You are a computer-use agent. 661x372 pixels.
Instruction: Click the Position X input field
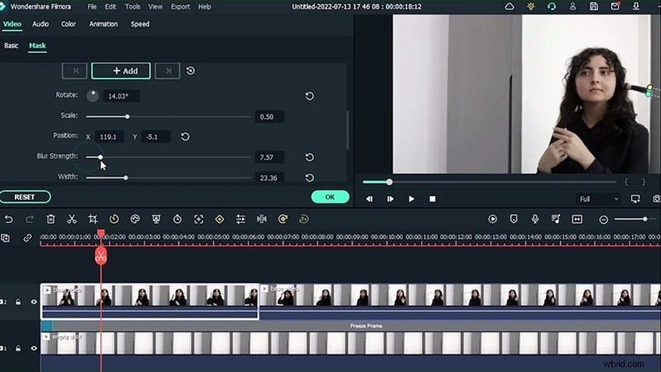pyautogui.click(x=109, y=136)
